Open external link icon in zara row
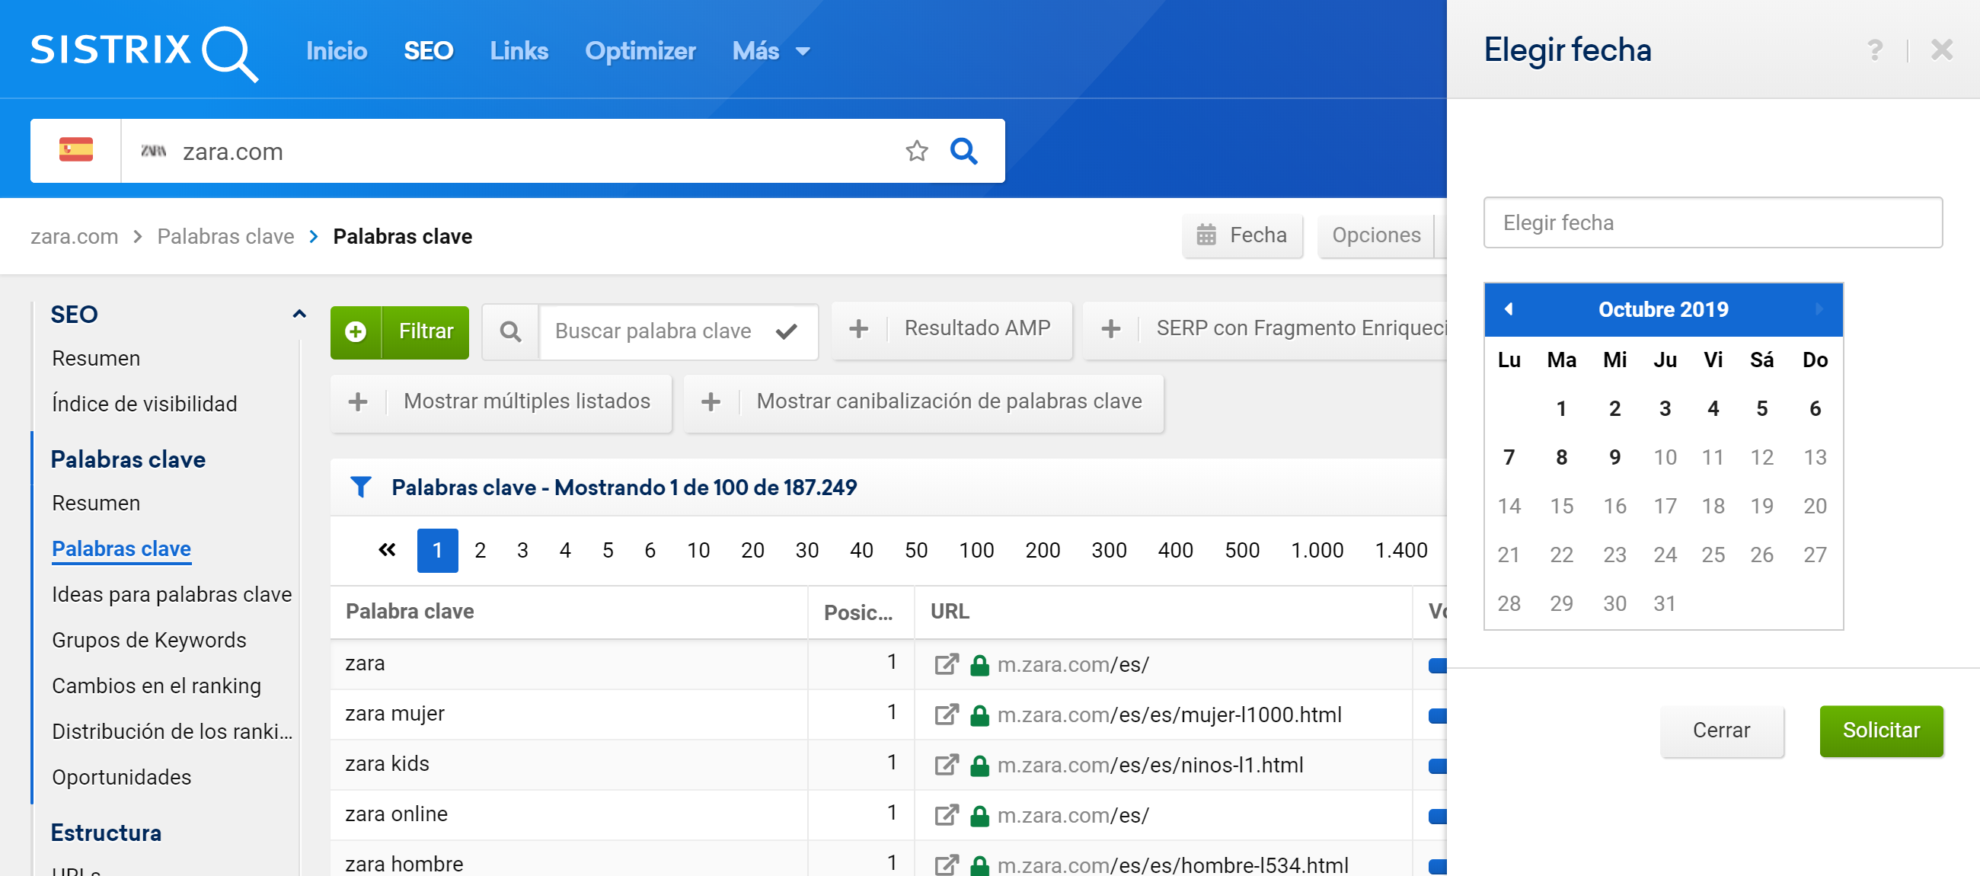The width and height of the screenshot is (1980, 876). pos(946,663)
